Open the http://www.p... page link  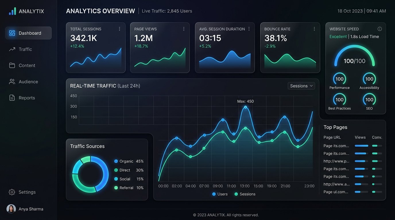[336, 161]
